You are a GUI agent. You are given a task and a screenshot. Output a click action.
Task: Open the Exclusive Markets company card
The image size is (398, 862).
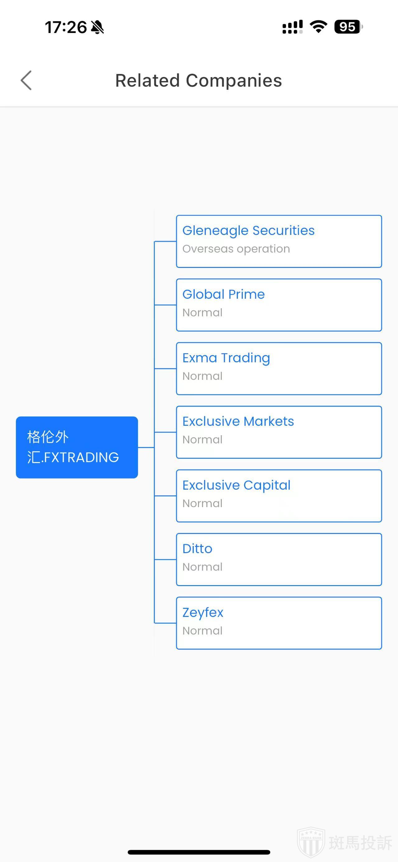click(279, 432)
